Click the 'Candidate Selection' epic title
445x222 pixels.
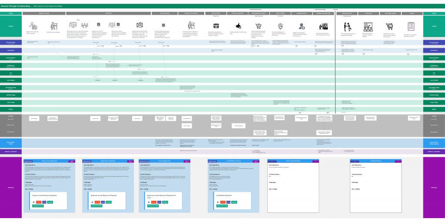[225, 195]
